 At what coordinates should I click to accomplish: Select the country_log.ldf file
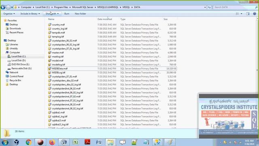click(x=59, y=29)
